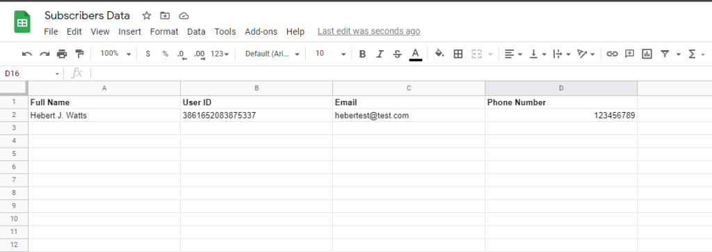Open vertical align dropdown
712x252 pixels.
537,54
